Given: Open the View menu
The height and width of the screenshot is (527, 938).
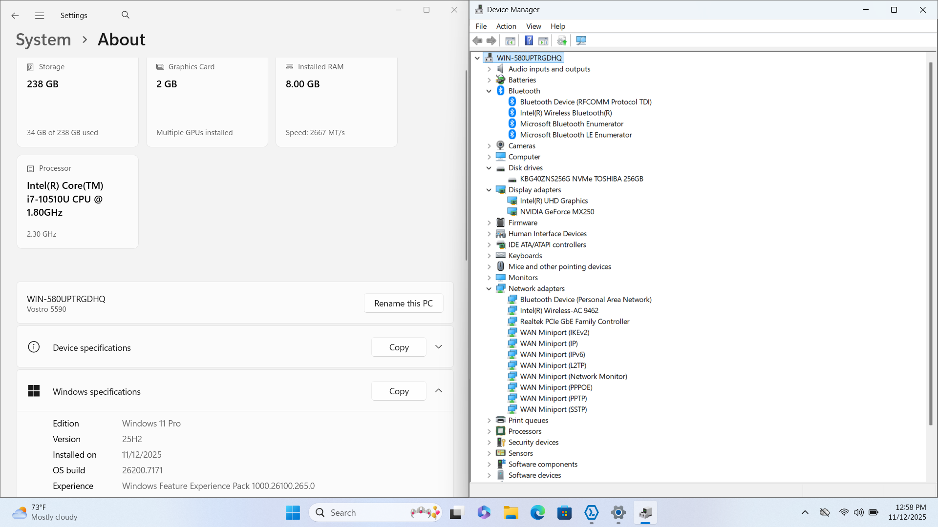Looking at the screenshot, I should click(533, 26).
